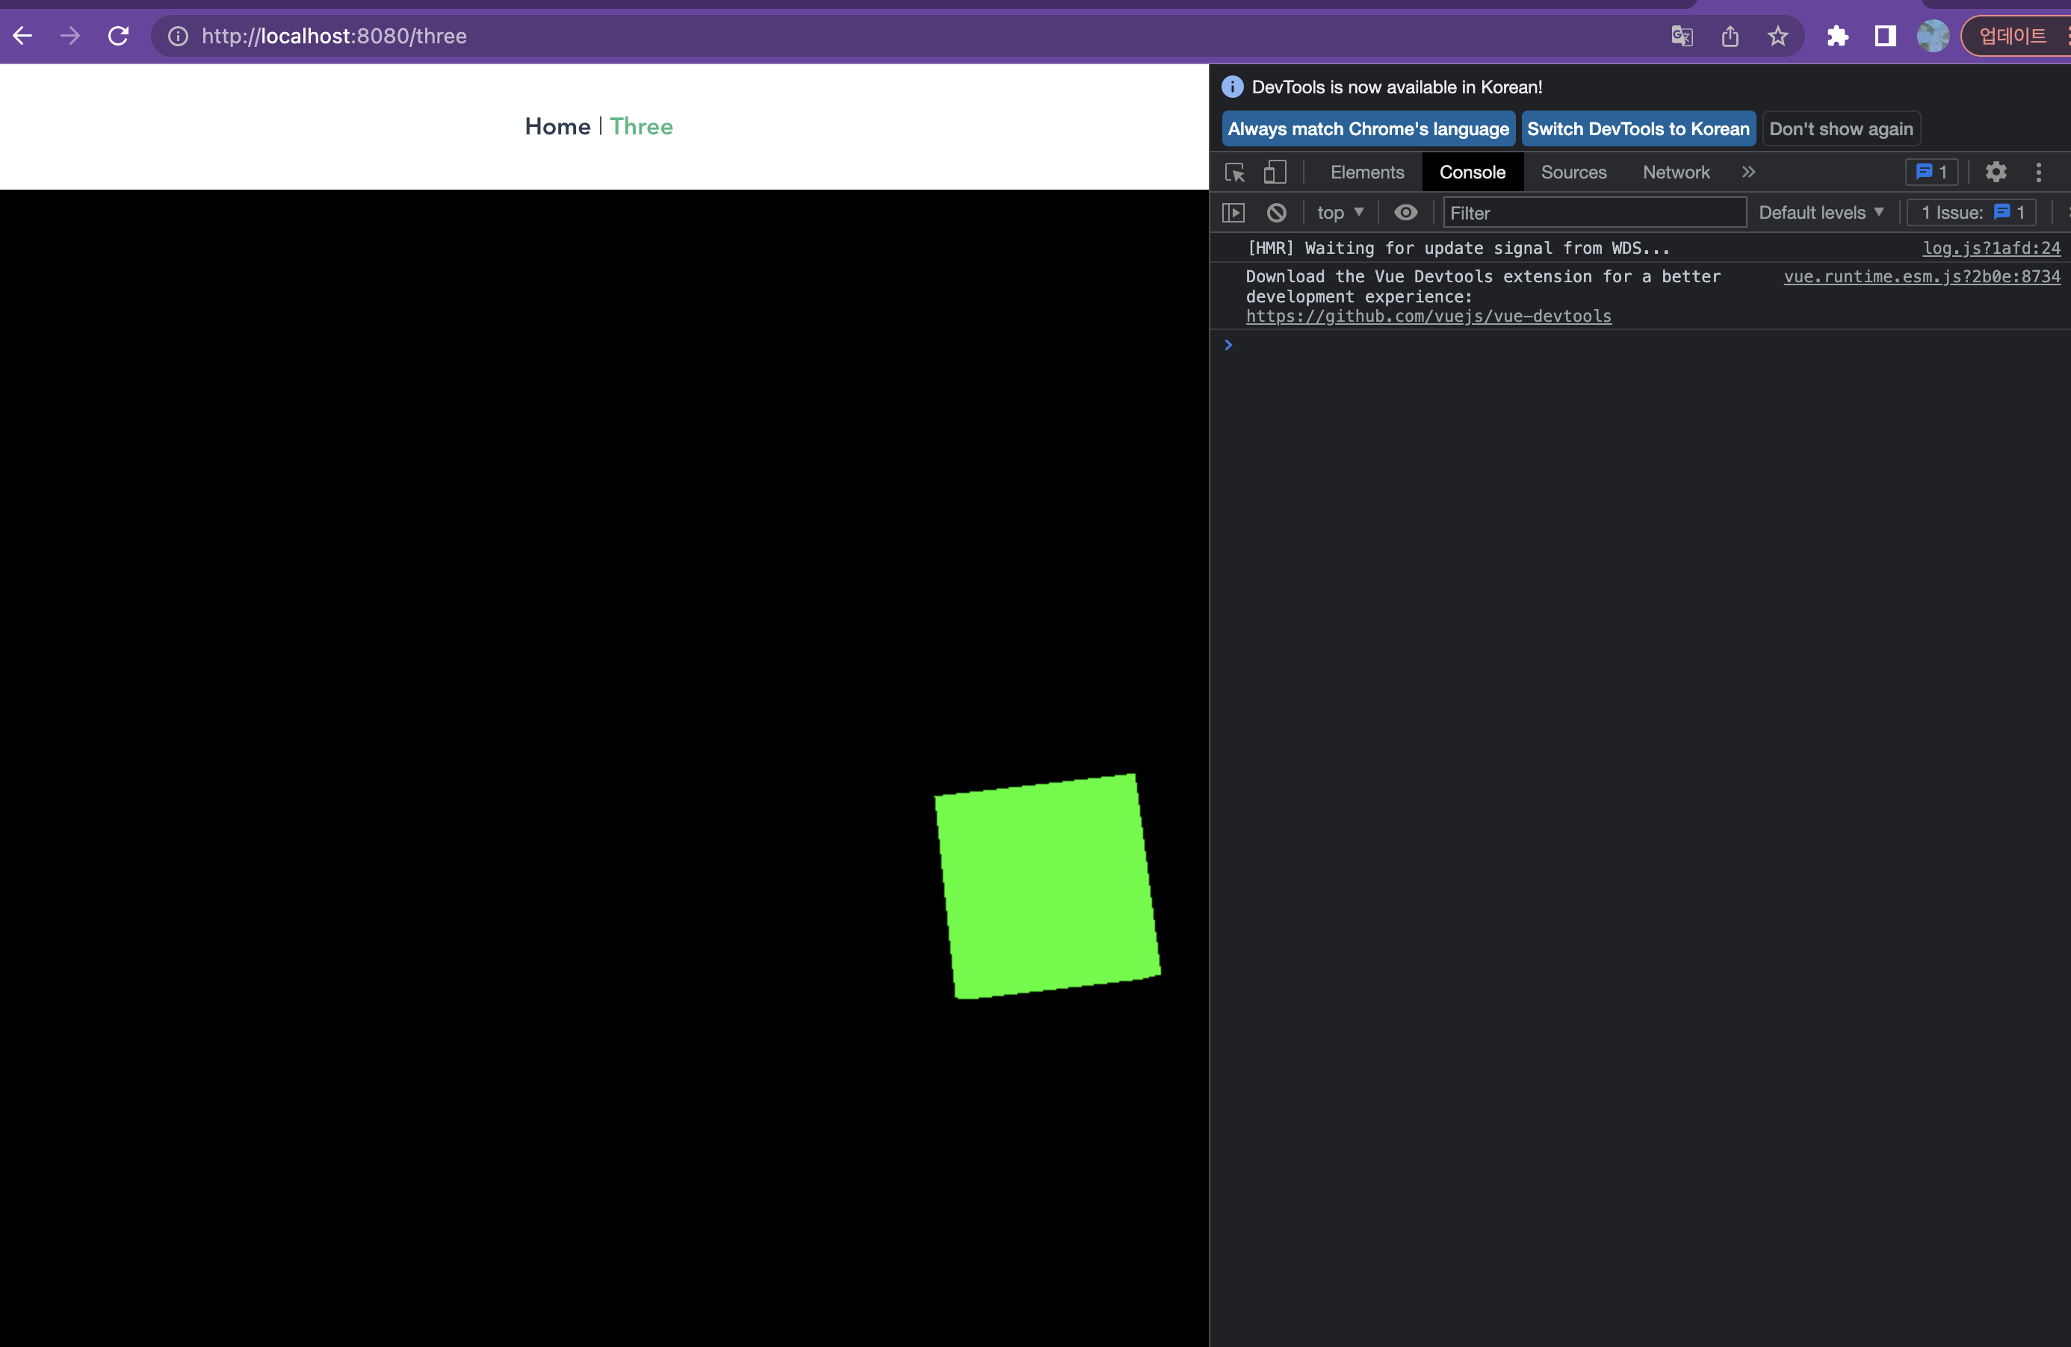
Task: Expand more DevTools tabs chevron
Action: [1748, 172]
